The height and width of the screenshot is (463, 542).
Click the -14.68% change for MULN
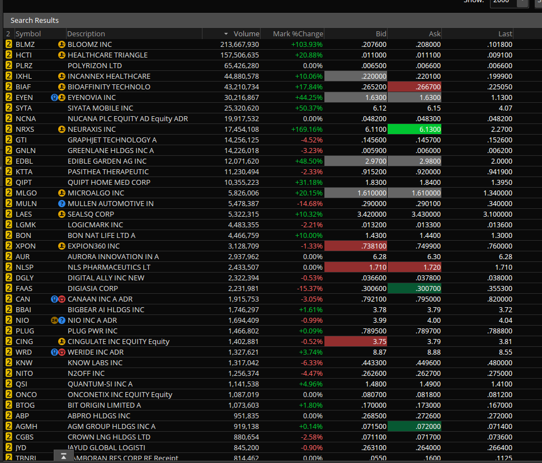click(310, 203)
